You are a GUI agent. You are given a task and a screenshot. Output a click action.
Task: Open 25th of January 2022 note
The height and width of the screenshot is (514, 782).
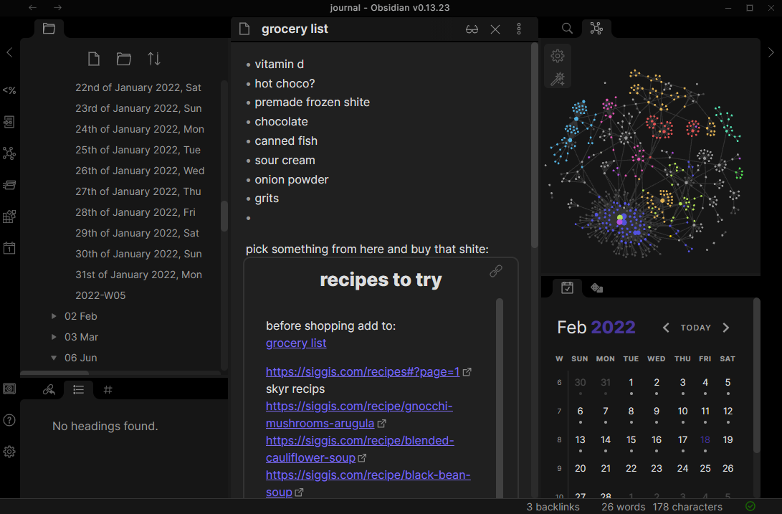tap(138, 150)
